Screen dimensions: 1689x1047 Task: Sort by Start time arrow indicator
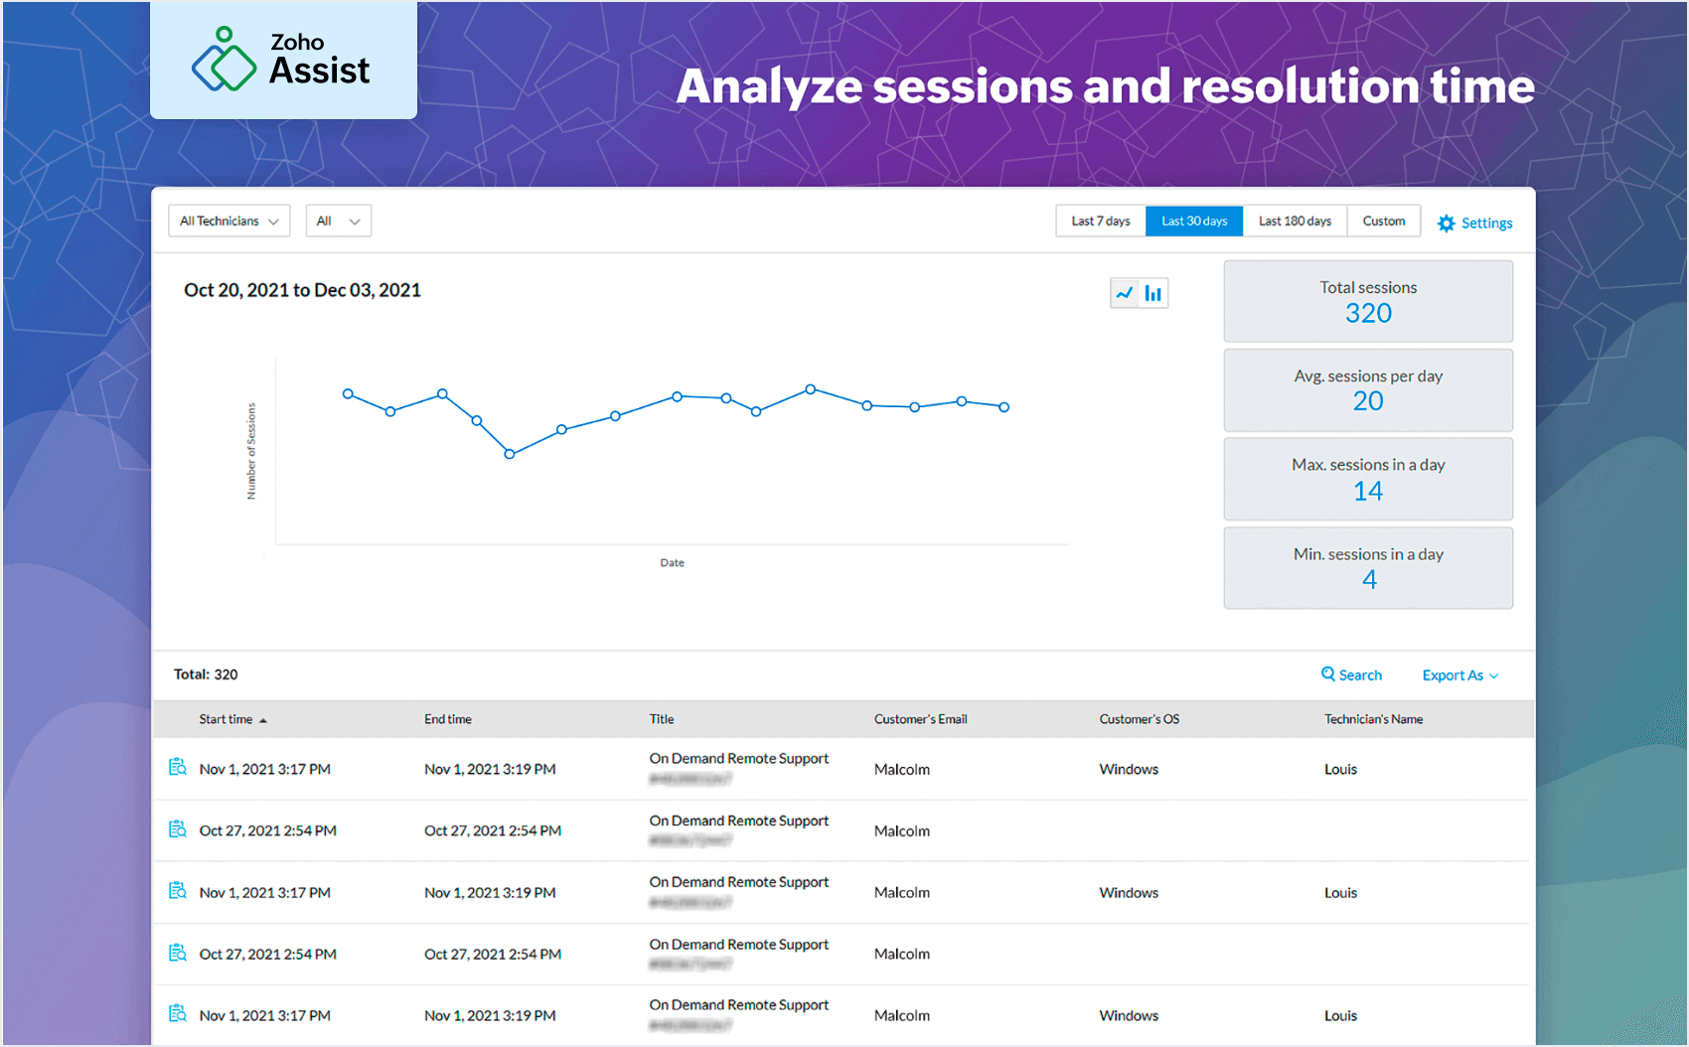pos(263,720)
